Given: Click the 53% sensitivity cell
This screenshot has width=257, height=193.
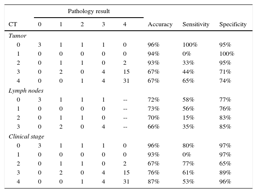Looking at the screenshot, I should pyautogui.click(x=188, y=182).
